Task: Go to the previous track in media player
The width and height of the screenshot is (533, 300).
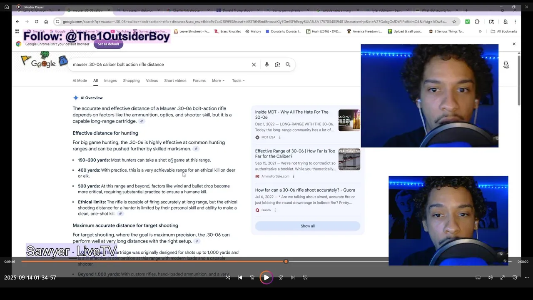Action: pos(240,277)
